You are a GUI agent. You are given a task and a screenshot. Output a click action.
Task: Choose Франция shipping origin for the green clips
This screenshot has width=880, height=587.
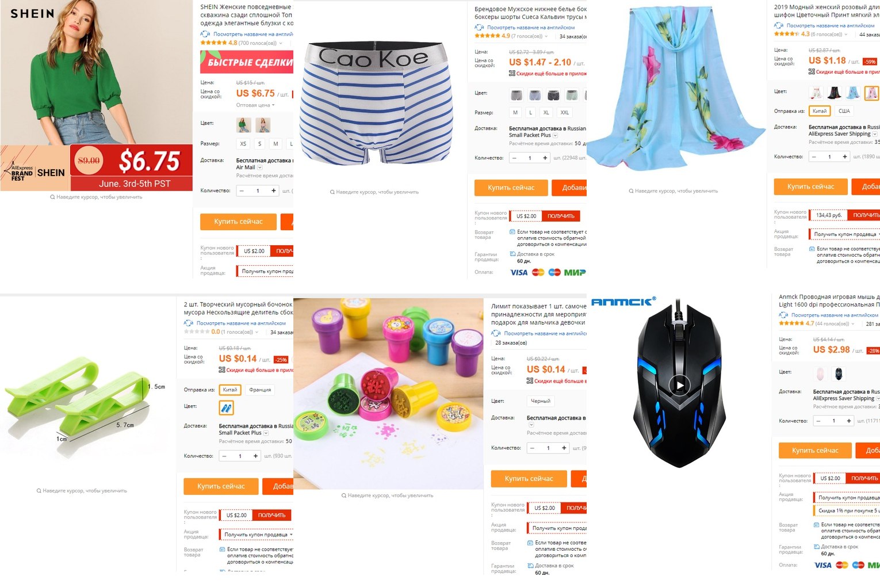point(260,390)
